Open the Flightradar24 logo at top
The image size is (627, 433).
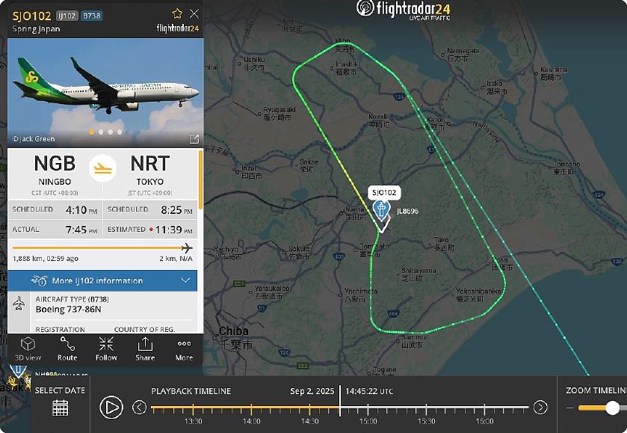(404, 10)
